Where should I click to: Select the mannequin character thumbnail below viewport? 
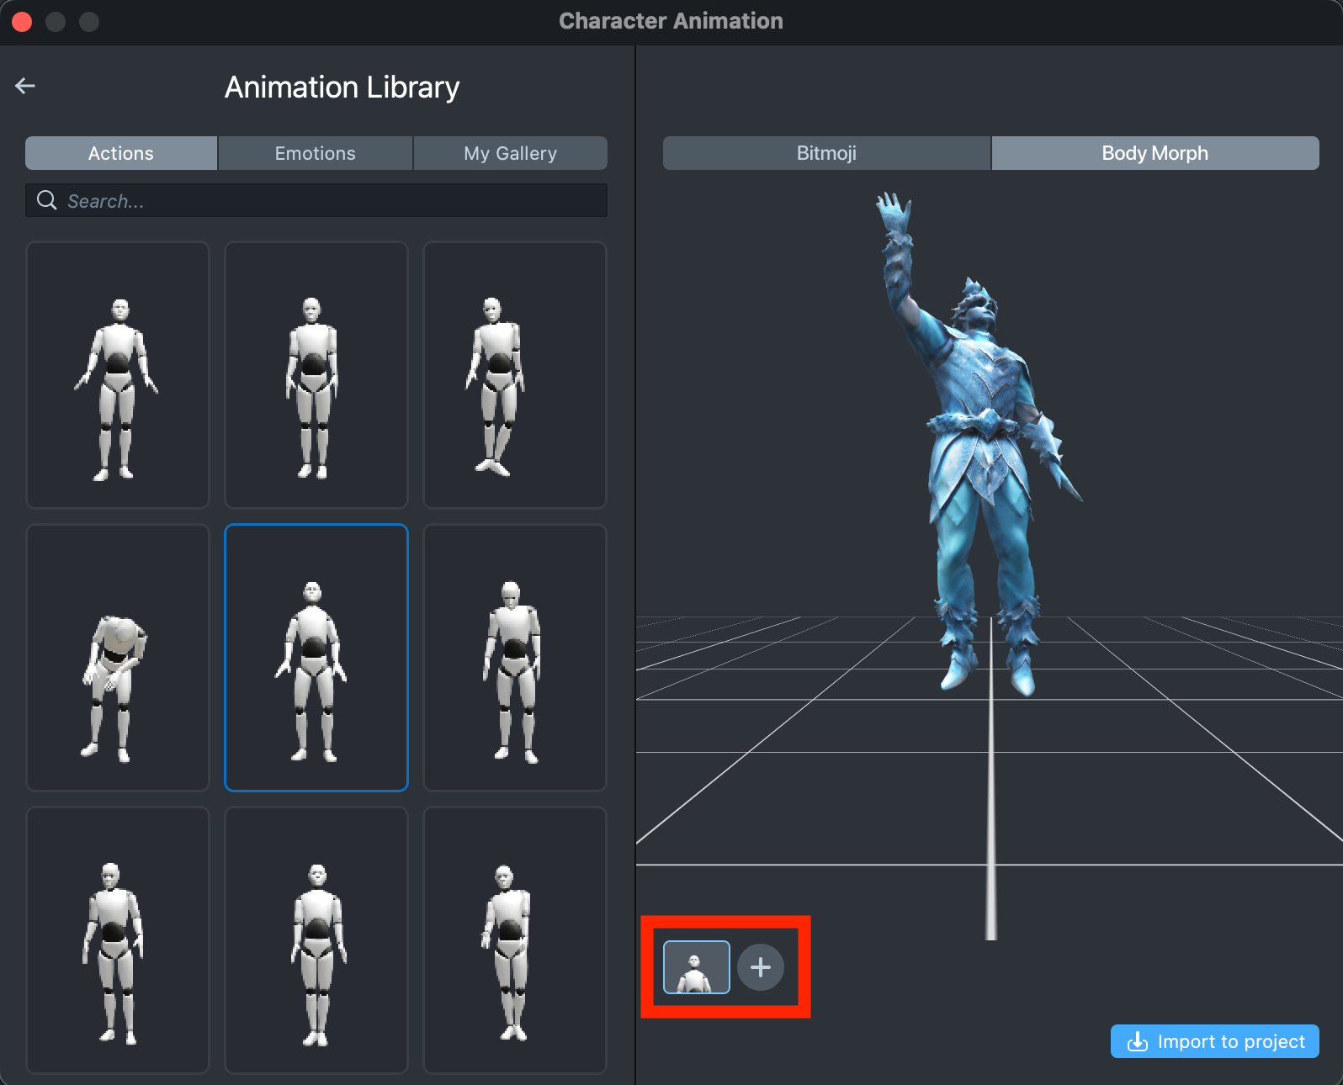(x=696, y=967)
